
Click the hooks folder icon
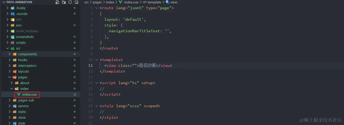click(x=14, y=60)
